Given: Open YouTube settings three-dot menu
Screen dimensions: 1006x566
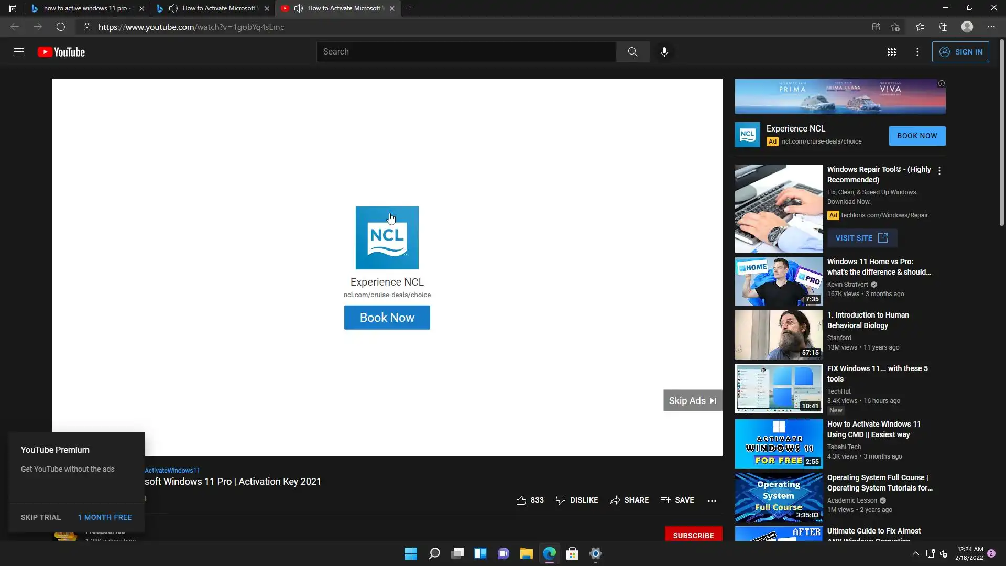Looking at the screenshot, I should click(x=917, y=52).
